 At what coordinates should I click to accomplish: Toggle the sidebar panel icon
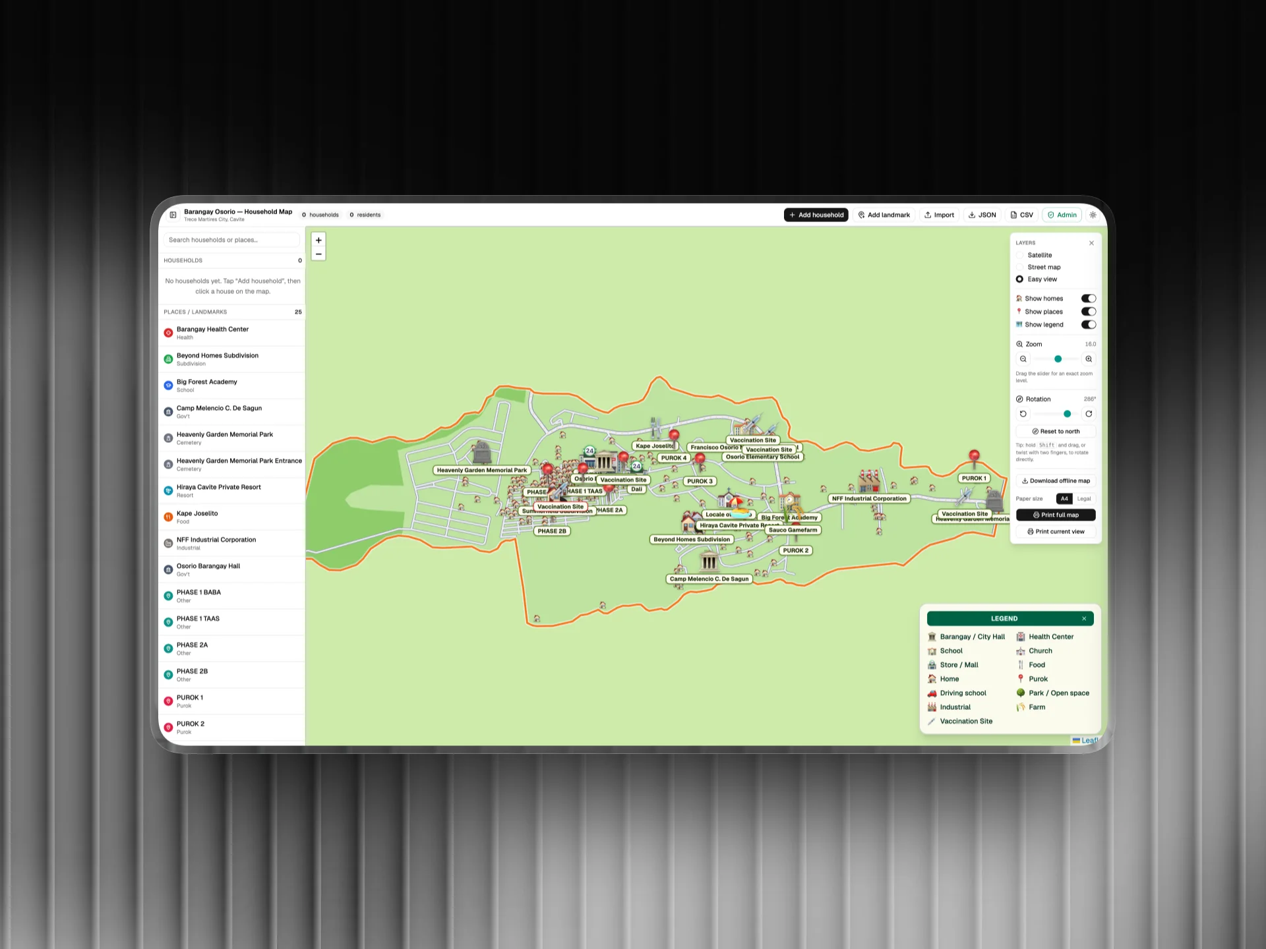[173, 215]
